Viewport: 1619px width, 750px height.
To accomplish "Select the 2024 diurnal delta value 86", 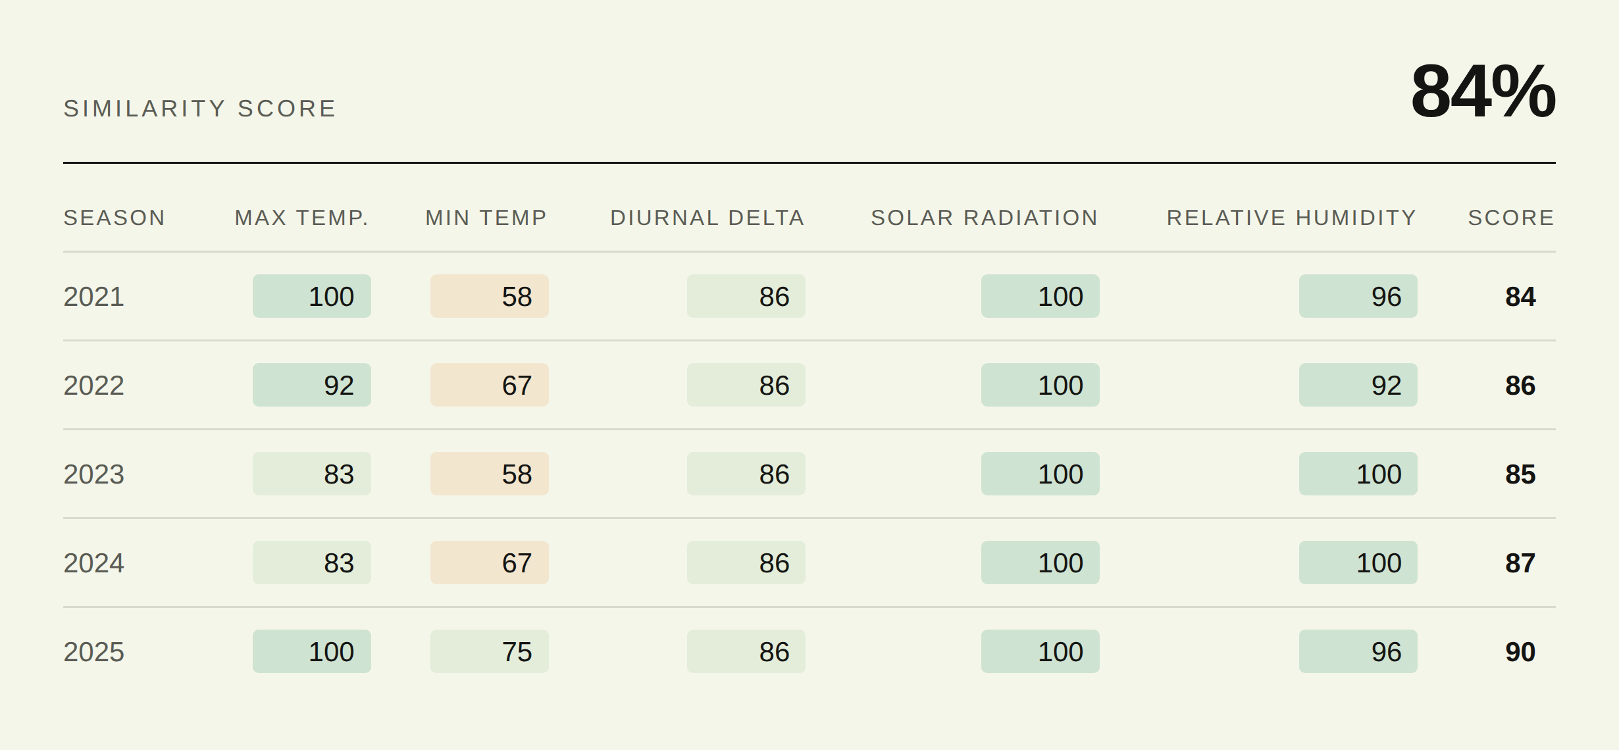I will [746, 562].
